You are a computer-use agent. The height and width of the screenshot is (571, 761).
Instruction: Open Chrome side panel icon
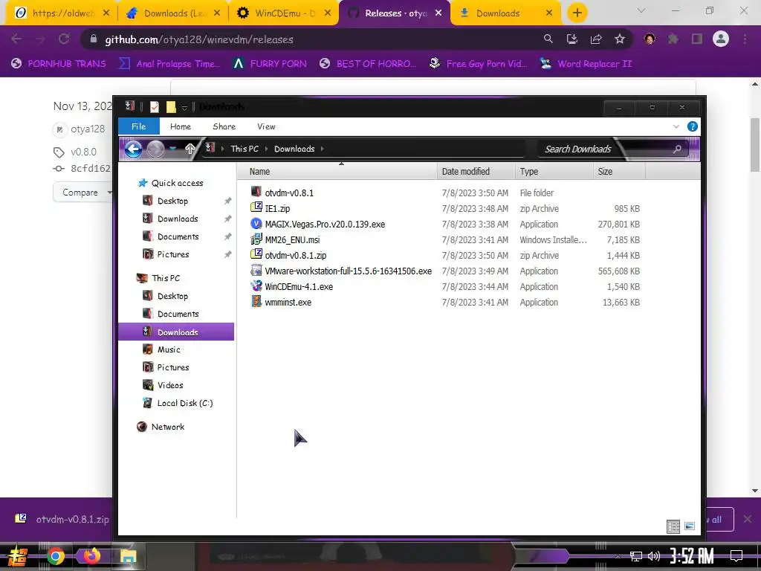[697, 39]
